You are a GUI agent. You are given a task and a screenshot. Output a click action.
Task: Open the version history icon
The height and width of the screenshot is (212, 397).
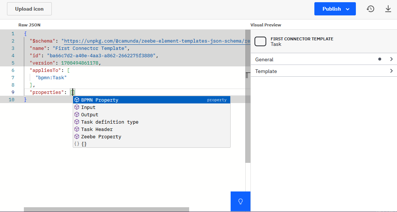pos(371,8)
